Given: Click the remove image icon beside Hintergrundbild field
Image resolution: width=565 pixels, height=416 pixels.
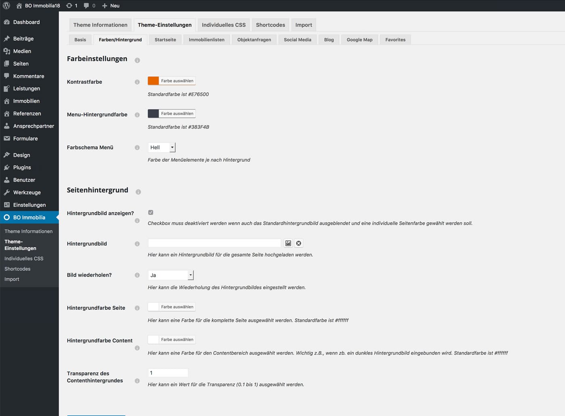Looking at the screenshot, I should pyautogui.click(x=299, y=243).
